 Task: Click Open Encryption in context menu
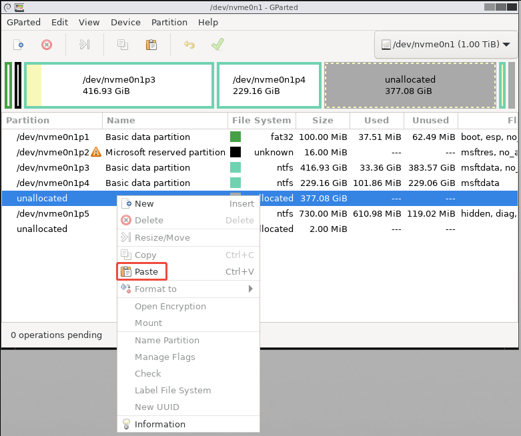coord(188,306)
